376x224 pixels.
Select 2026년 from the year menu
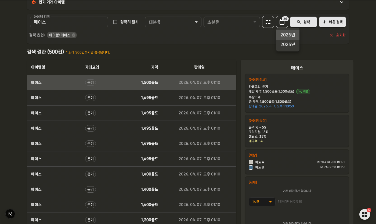(x=288, y=35)
